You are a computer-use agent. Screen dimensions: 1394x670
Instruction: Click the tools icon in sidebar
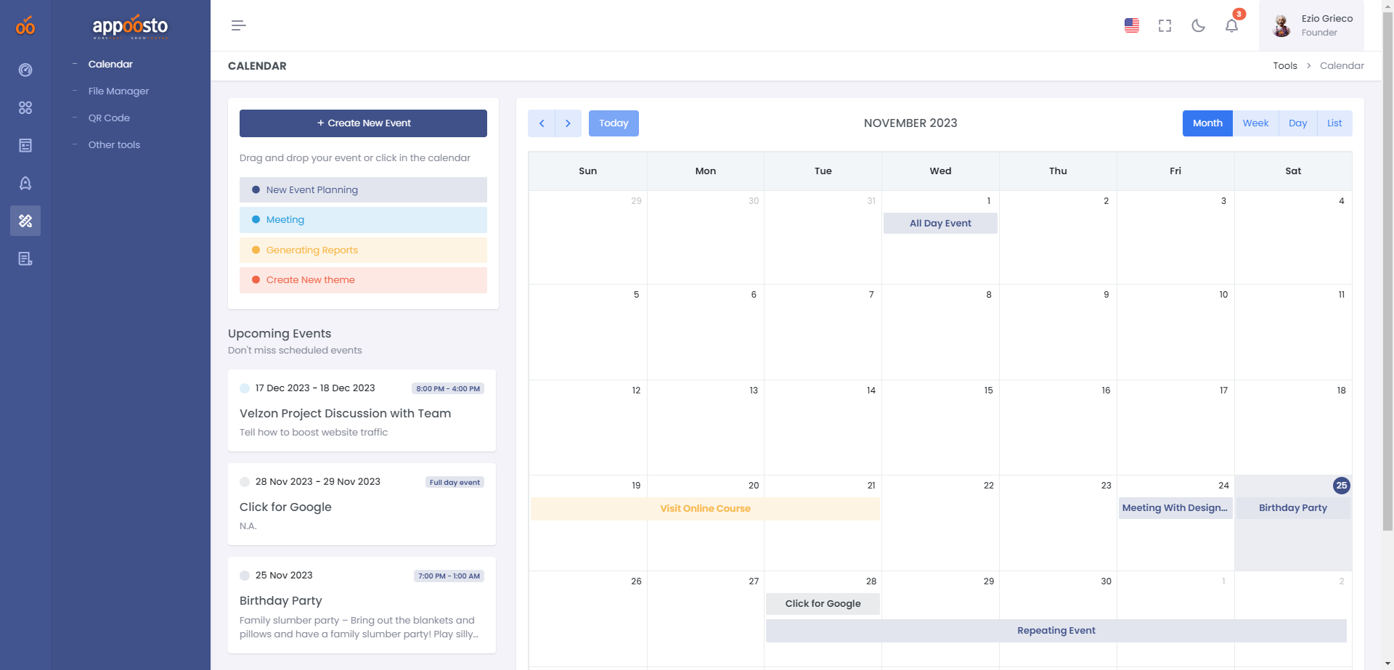(25, 221)
